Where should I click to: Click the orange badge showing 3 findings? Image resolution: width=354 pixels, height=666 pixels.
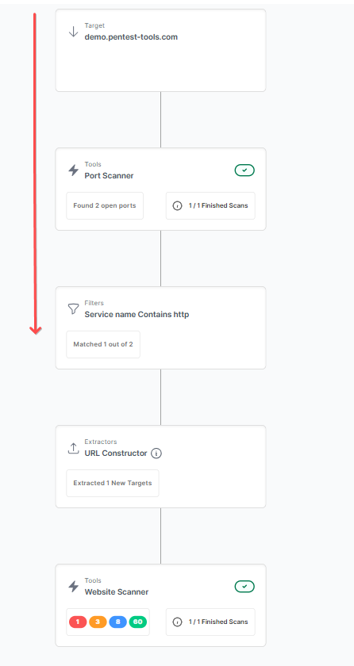[98, 622]
